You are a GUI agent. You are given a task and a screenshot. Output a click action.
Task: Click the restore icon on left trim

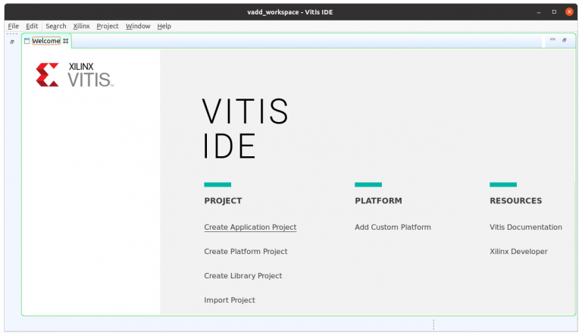11,42
